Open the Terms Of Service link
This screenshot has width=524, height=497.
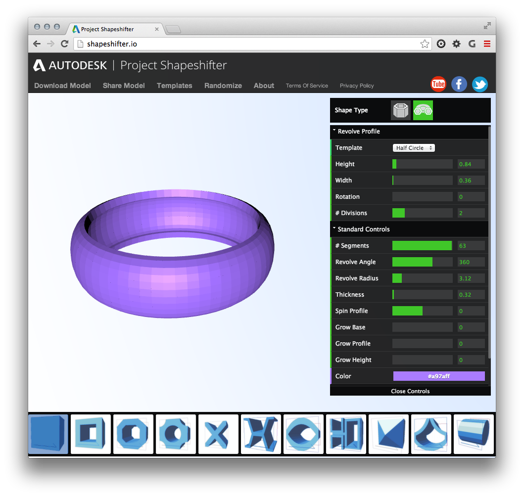307,86
